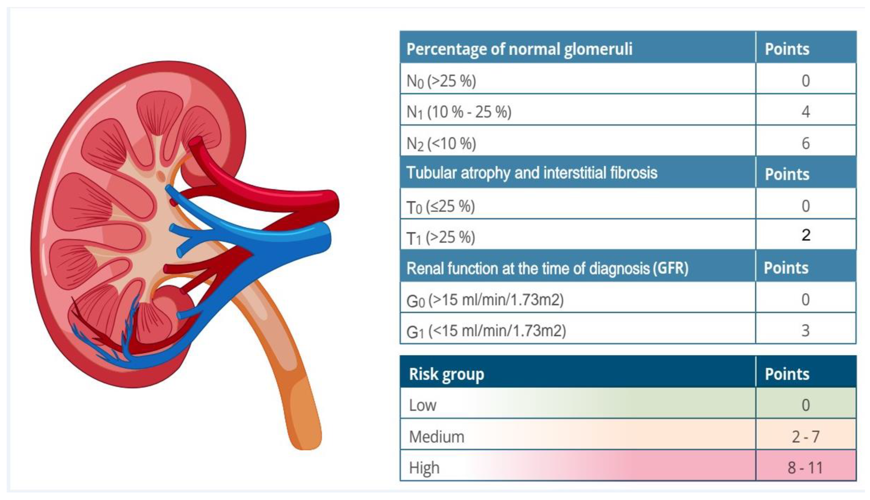Click the points value 4 for N1
Screen dimensions: 870x500
coord(806,112)
